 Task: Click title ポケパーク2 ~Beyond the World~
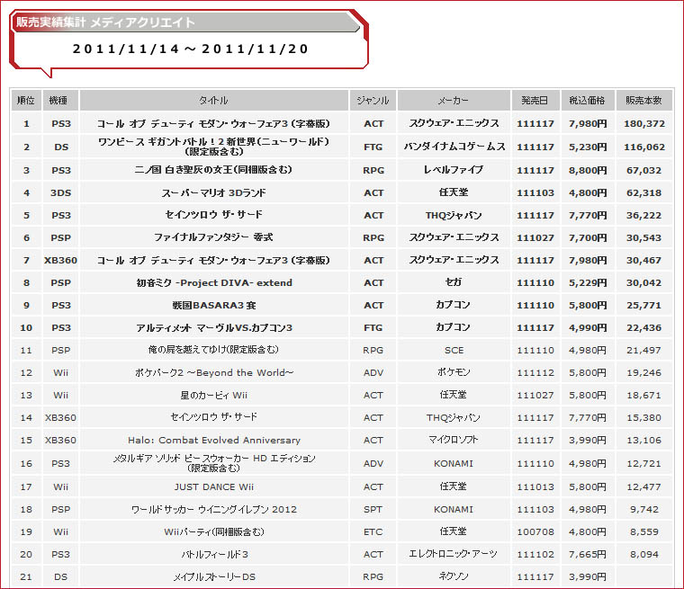[214, 373]
